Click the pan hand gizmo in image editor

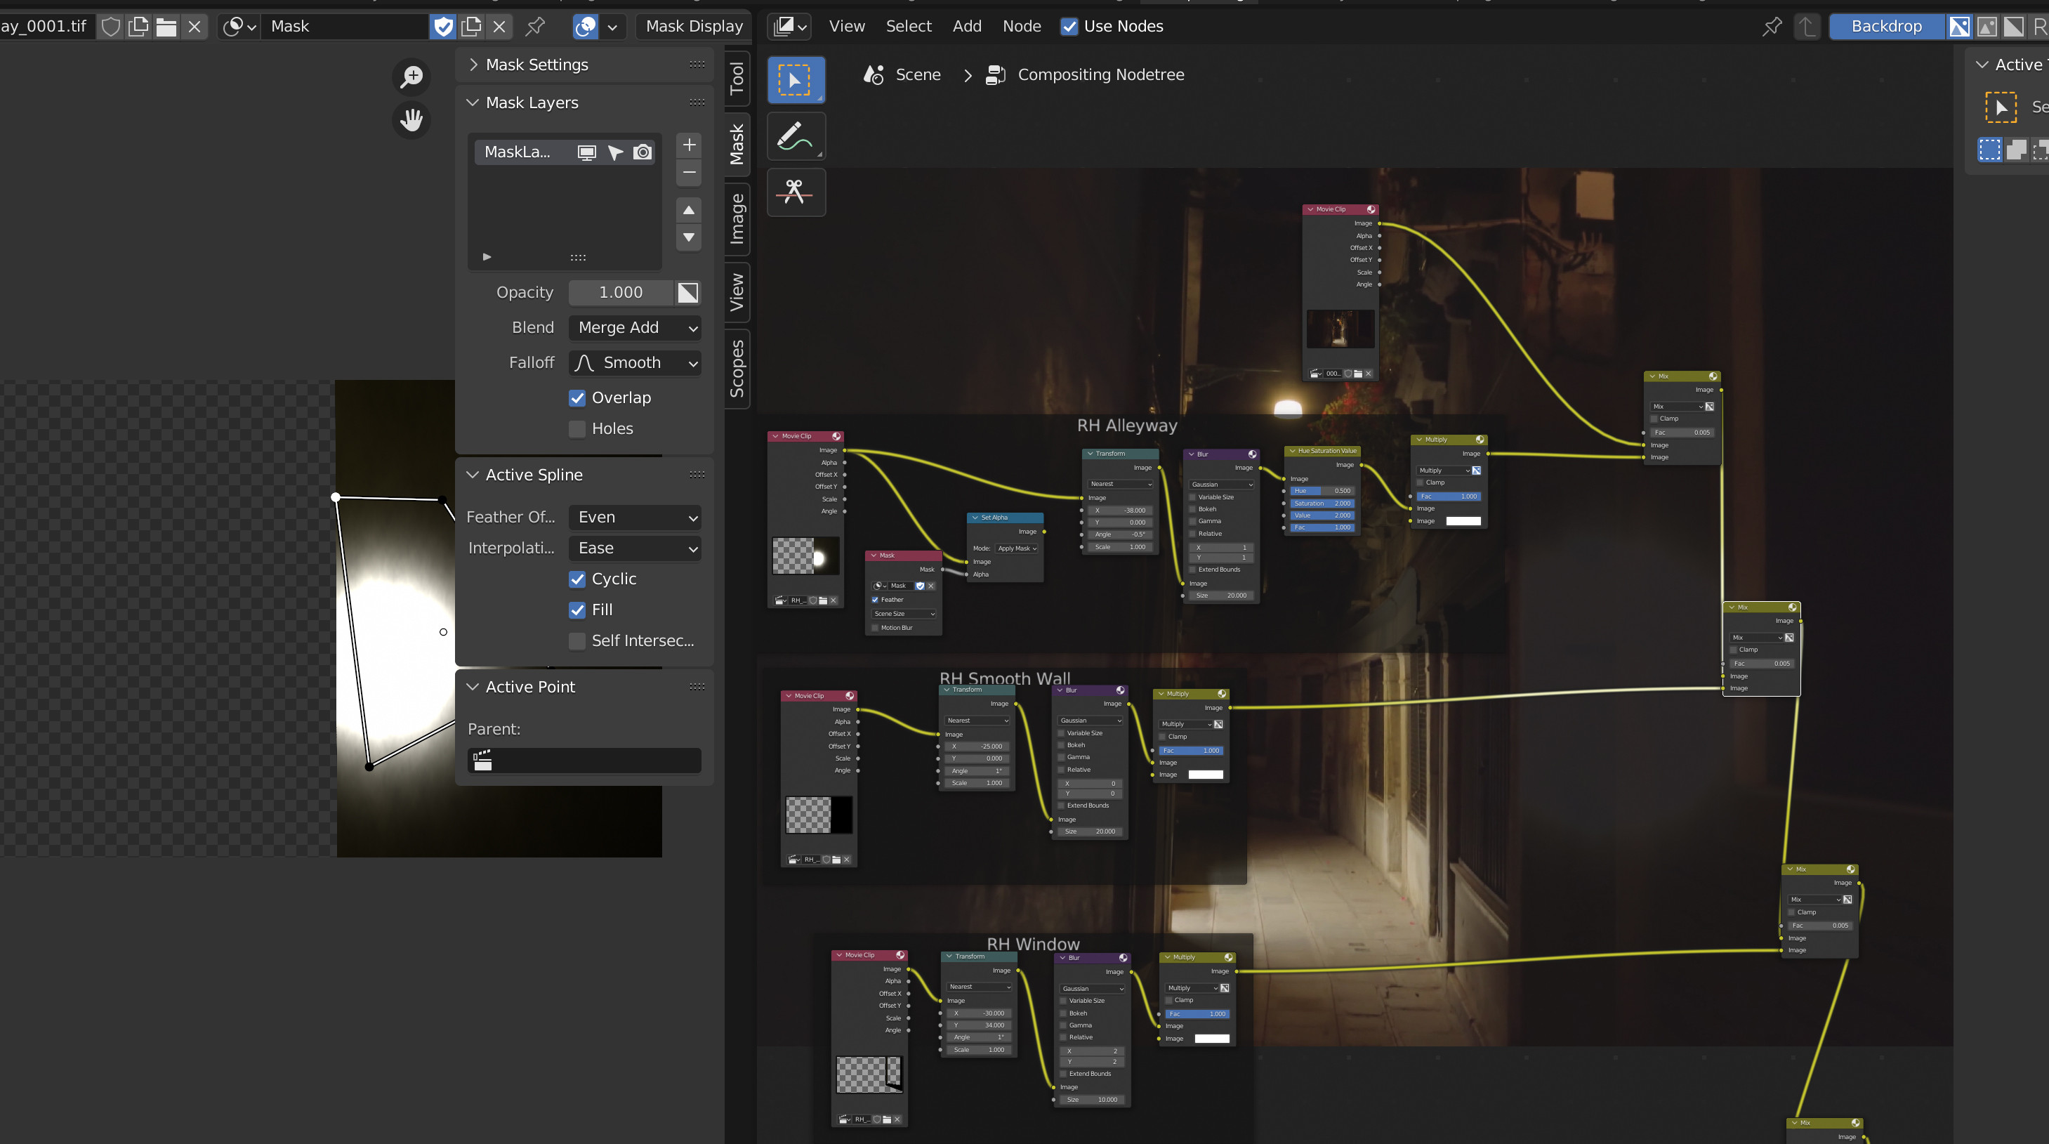coord(412,120)
